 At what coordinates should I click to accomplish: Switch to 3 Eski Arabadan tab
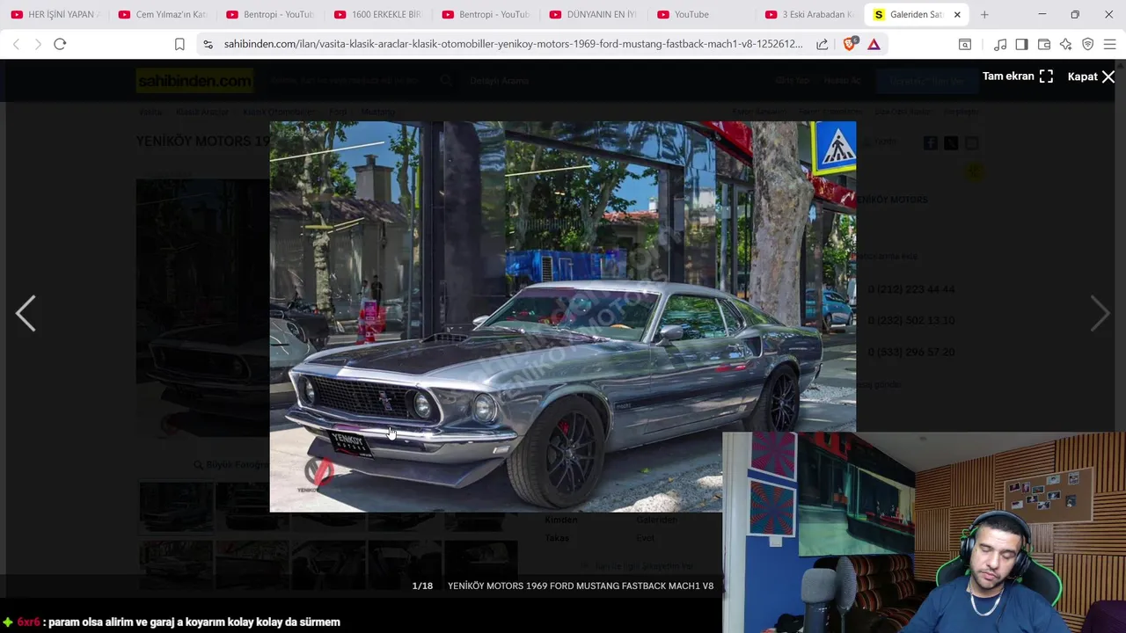point(810,14)
